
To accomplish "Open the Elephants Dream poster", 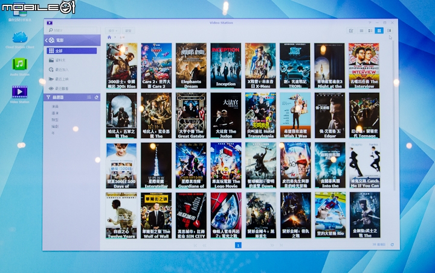I will pos(191,66).
